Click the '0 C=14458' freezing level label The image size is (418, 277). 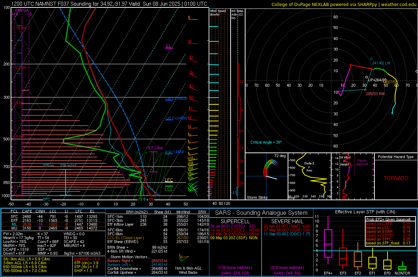click(x=175, y=152)
